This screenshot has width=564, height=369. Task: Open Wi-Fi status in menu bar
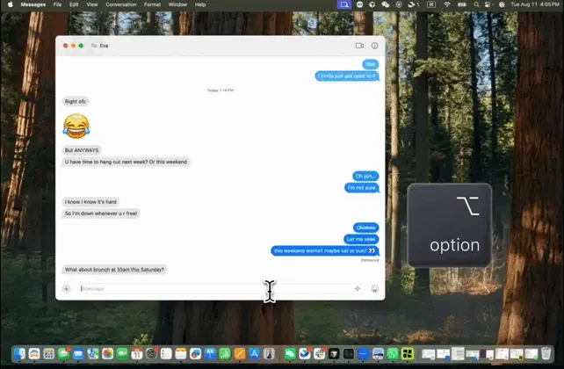[x=447, y=4]
